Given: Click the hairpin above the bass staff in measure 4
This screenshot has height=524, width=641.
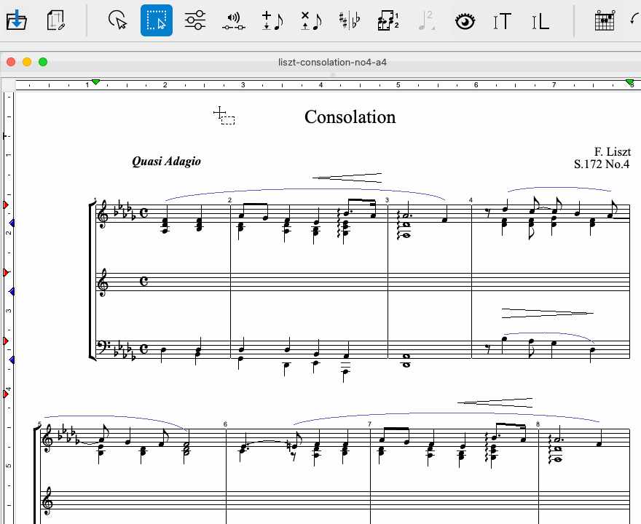Looking at the screenshot, I should point(547,313).
